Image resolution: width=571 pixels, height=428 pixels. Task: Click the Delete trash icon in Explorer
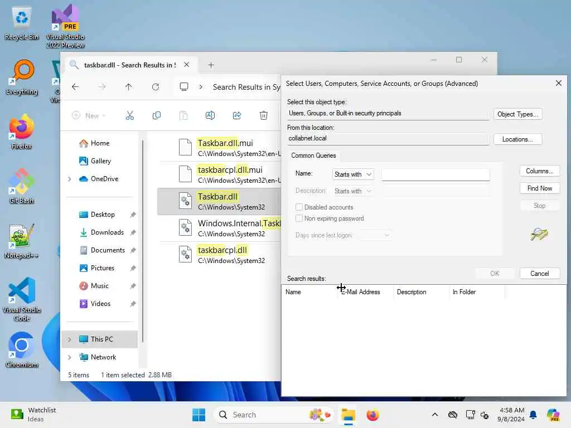click(264, 116)
